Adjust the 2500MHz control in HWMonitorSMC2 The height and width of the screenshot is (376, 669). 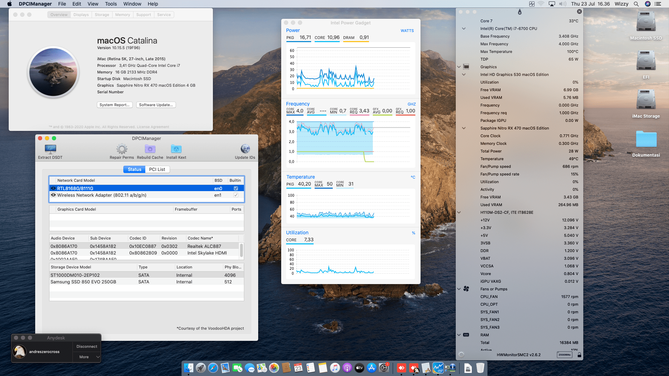point(564,355)
